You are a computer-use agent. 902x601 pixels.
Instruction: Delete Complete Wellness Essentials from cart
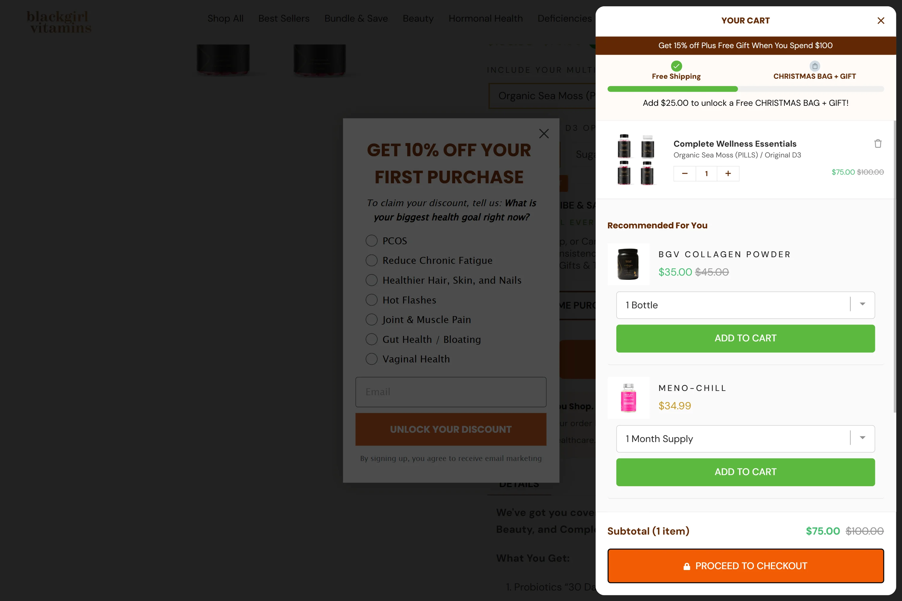point(877,144)
